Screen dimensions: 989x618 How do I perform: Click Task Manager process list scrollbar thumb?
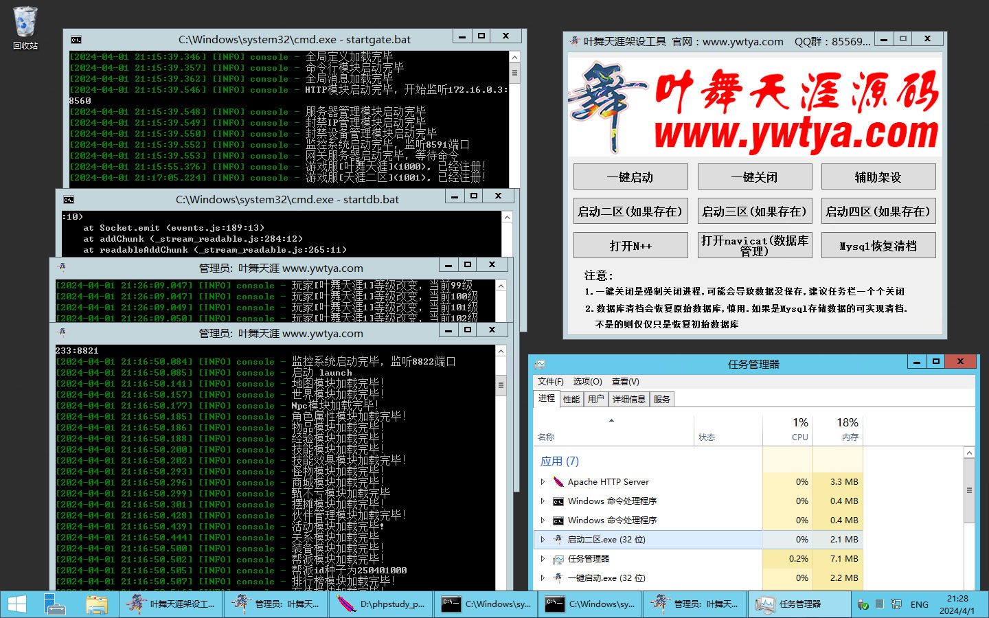[x=969, y=490]
